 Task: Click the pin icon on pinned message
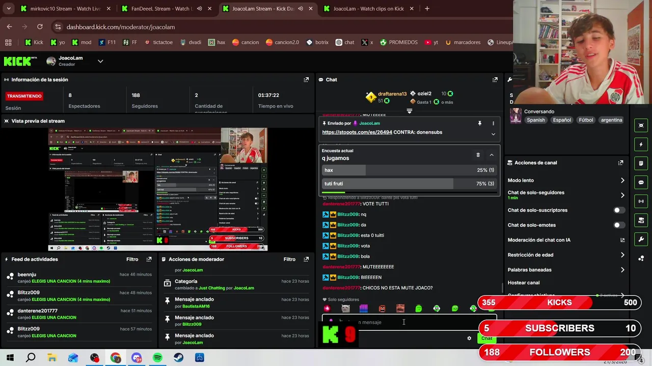(479, 124)
